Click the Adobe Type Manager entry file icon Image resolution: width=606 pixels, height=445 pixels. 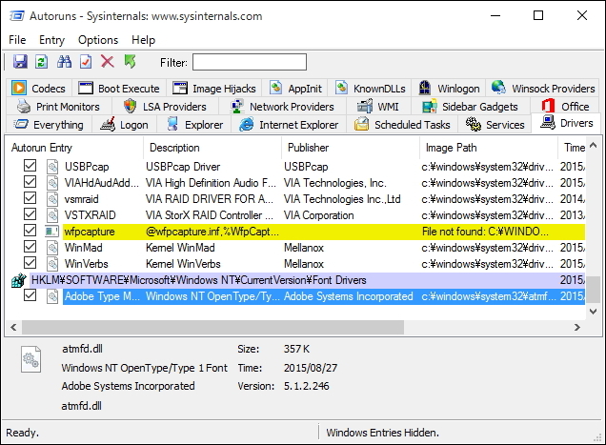[52, 296]
